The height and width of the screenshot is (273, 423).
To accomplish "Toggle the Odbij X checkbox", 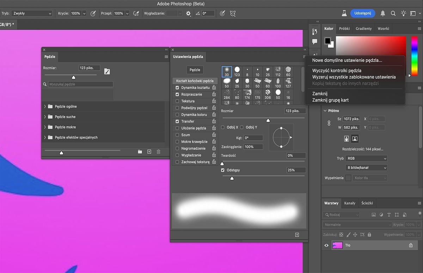I will coord(223,127).
